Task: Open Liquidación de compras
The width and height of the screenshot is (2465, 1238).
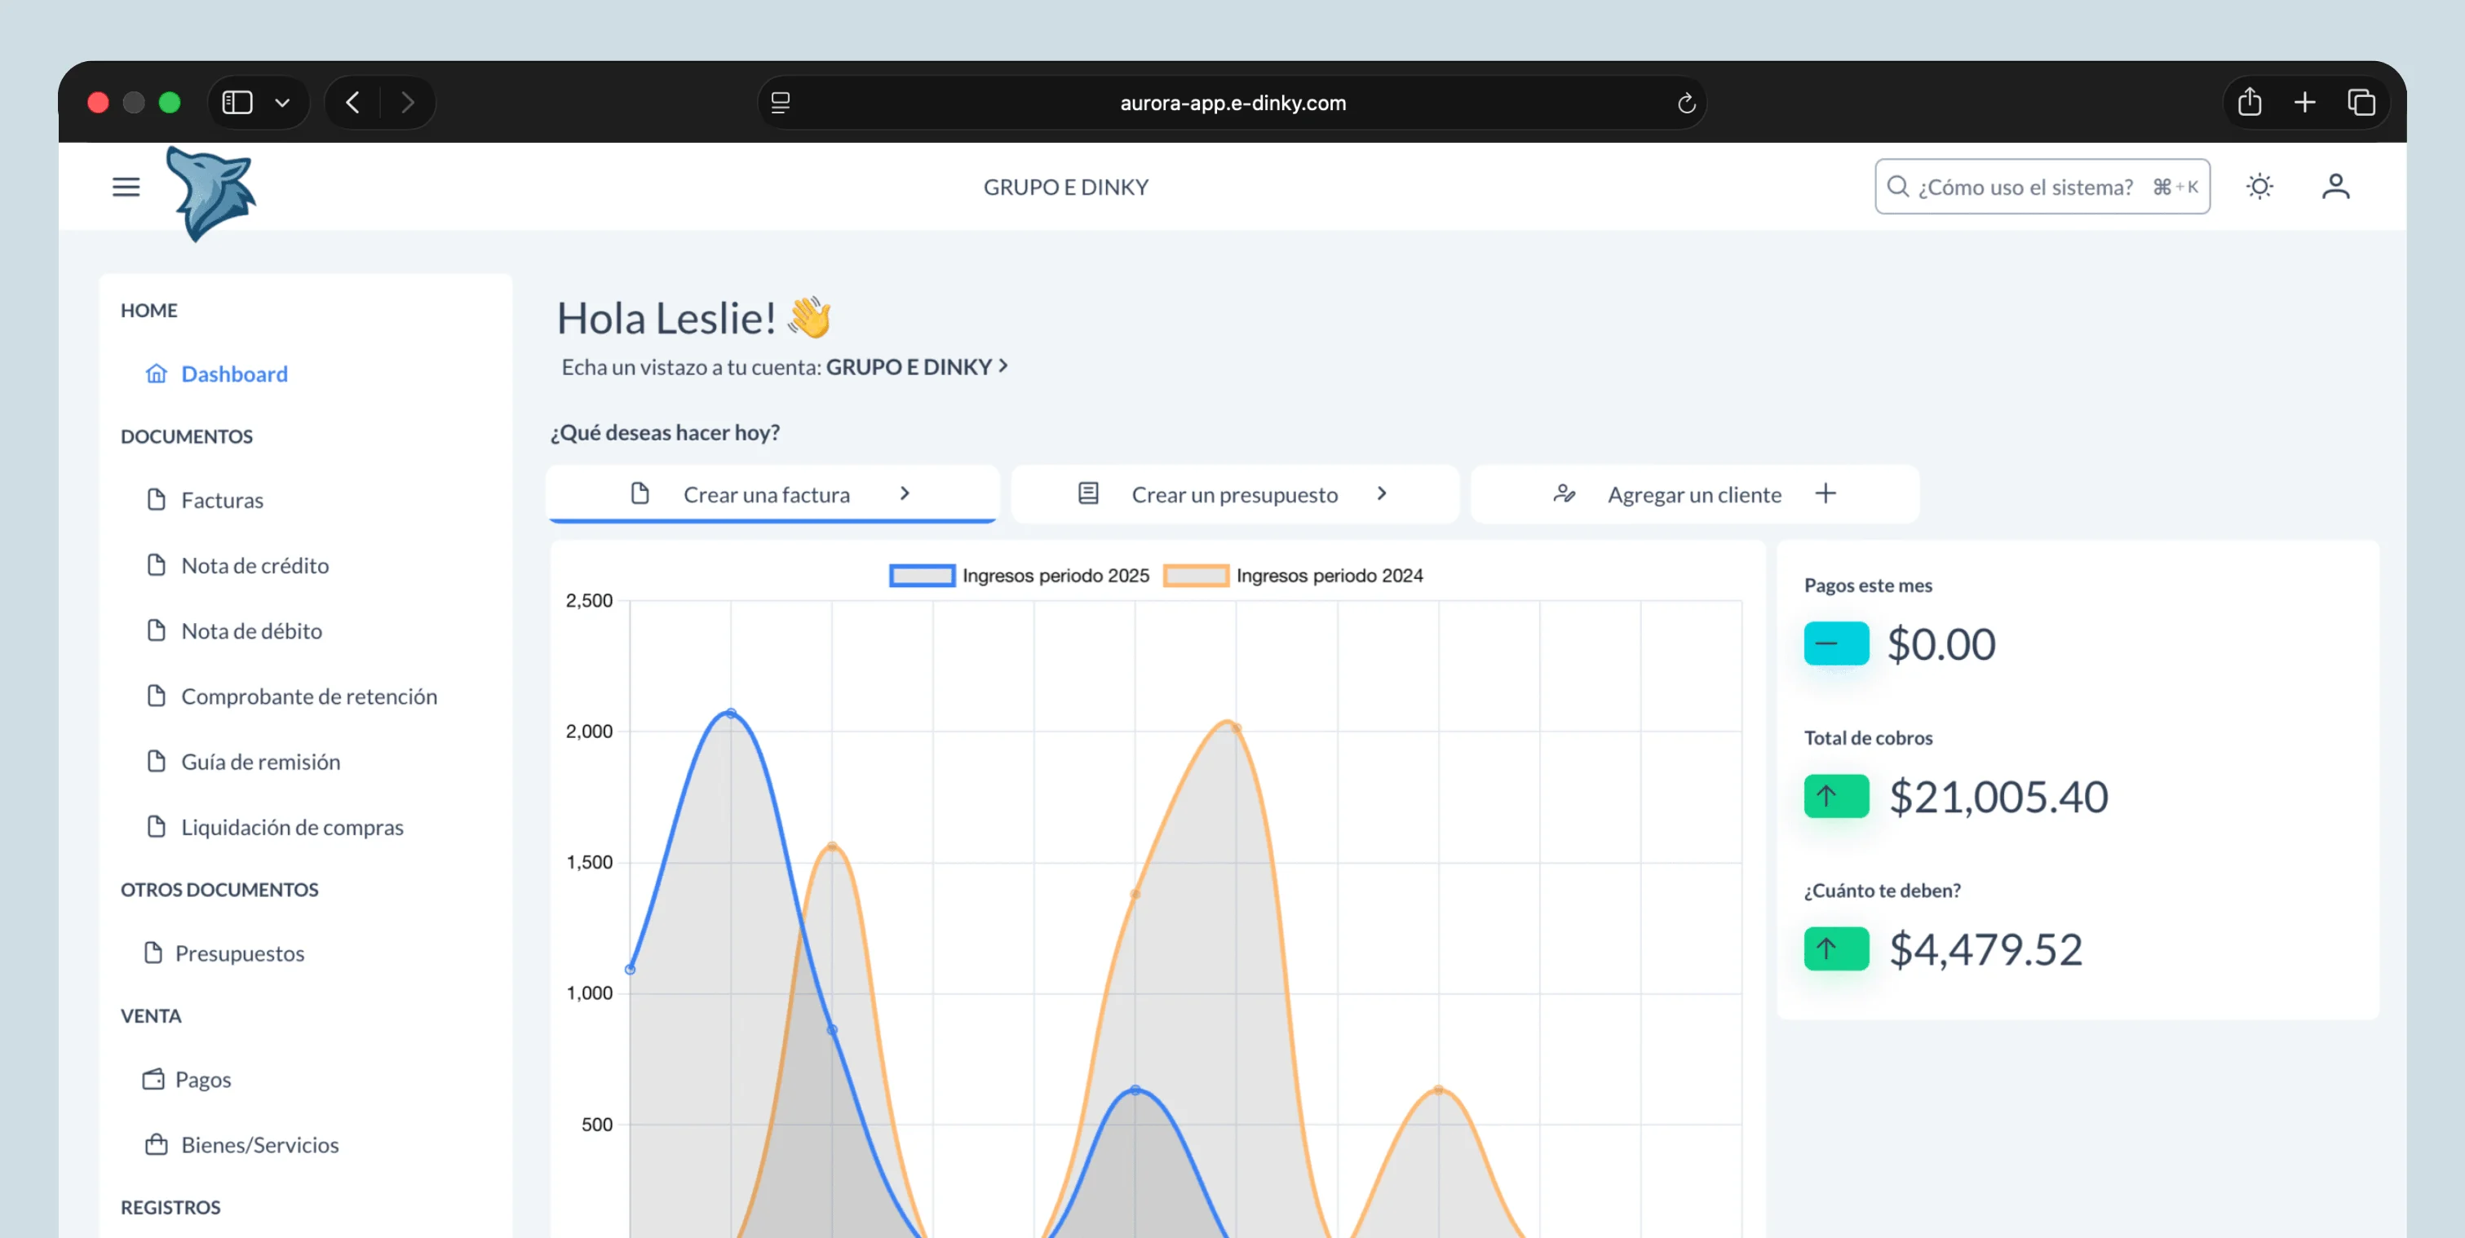Action: pos(293,827)
